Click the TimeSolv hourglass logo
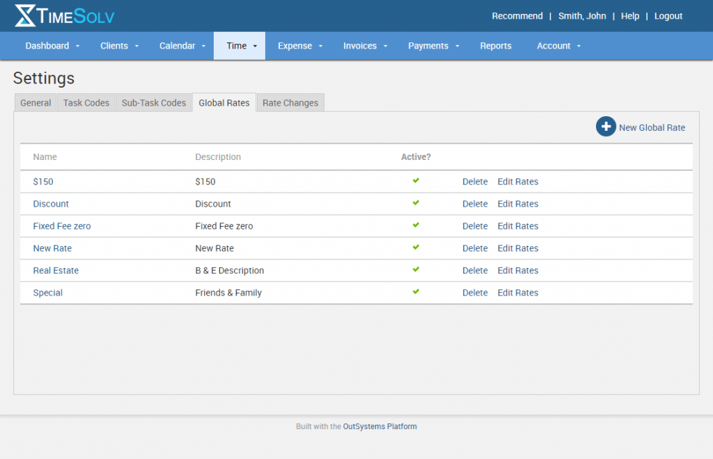 click(x=25, y=15)
